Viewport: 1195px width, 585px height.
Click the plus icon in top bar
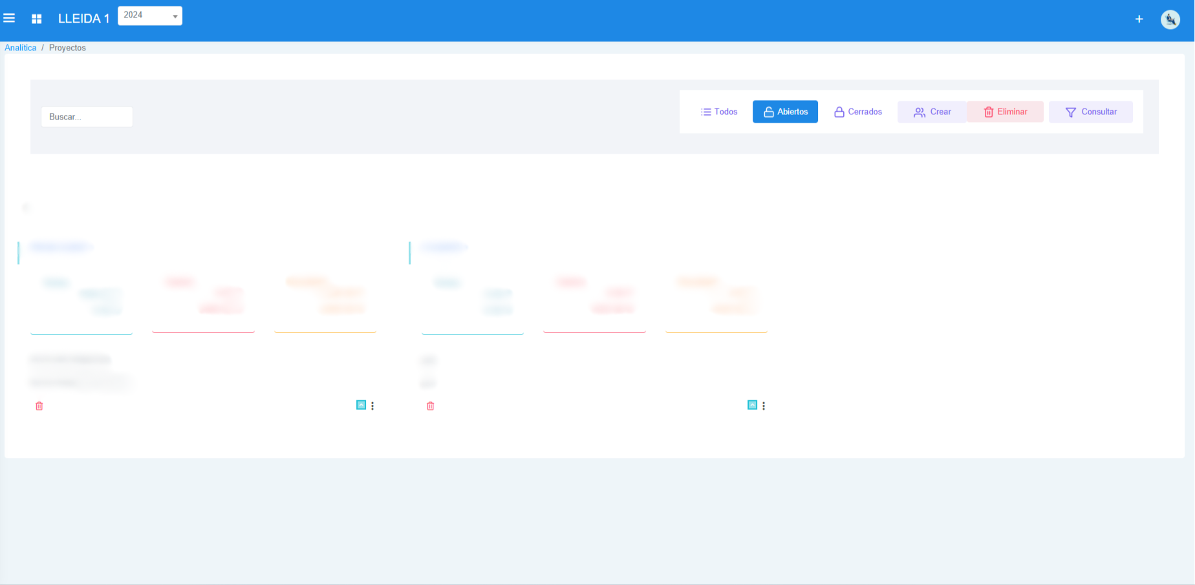[1139, 19]
